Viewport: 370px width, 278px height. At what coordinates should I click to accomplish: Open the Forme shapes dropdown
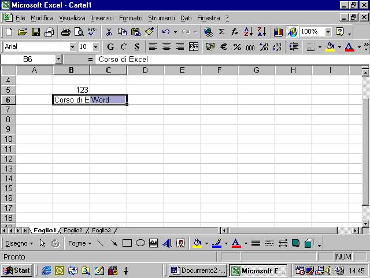[80, 243]
